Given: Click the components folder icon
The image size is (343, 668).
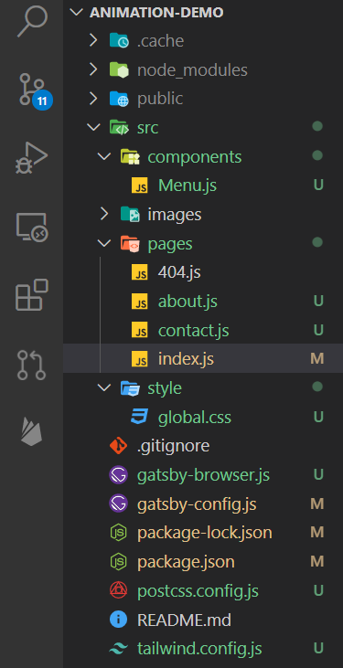Looking at the screenshot, I should (x=130, y=157).
